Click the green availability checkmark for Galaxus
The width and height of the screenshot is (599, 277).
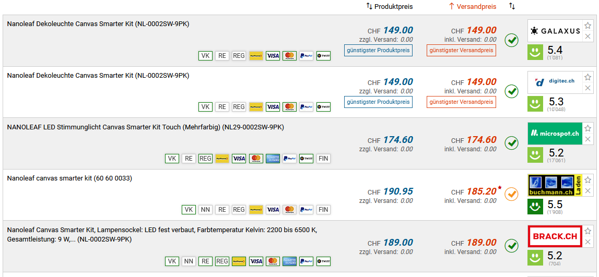511,40
